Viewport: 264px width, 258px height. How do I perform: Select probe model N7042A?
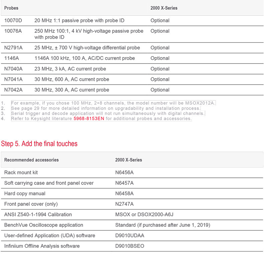[x=13, y=90]
